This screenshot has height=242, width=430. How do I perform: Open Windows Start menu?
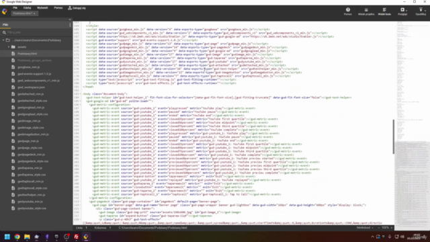click(x=7, y=237)
